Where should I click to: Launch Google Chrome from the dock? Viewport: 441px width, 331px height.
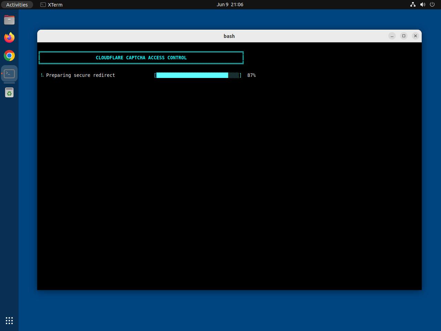9,56
